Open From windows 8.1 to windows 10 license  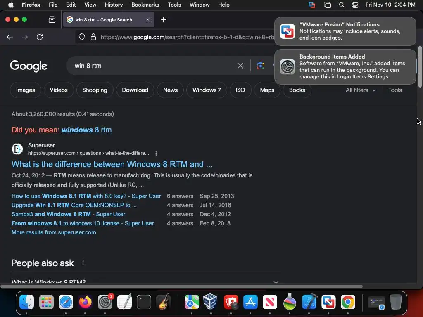pos(83,223)
